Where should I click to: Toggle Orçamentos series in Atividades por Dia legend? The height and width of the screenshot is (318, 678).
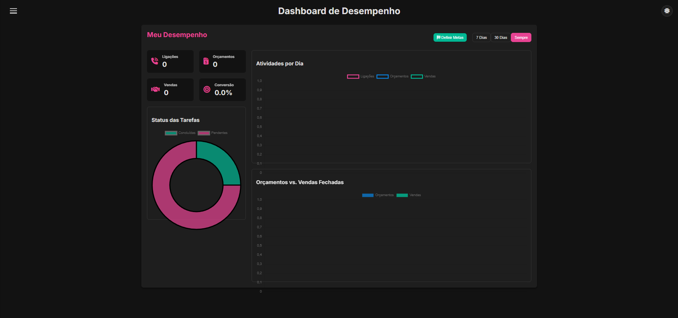(393, 76)
